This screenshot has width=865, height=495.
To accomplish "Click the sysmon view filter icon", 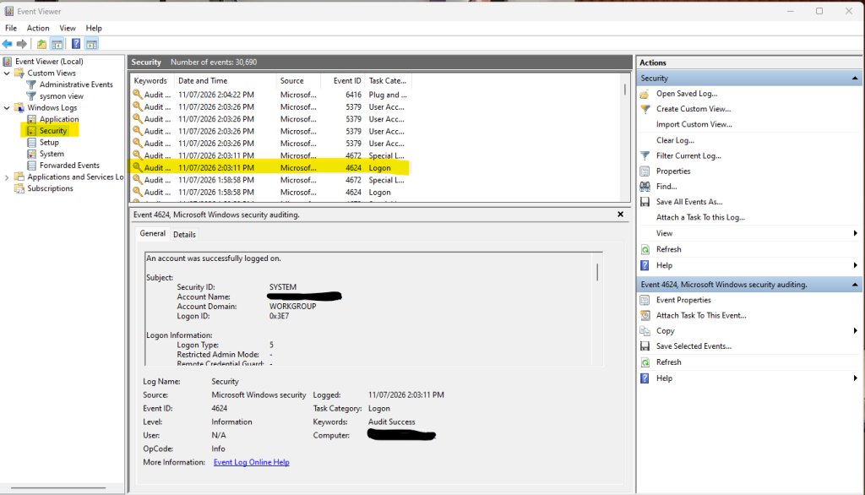I will pos(31,96).
